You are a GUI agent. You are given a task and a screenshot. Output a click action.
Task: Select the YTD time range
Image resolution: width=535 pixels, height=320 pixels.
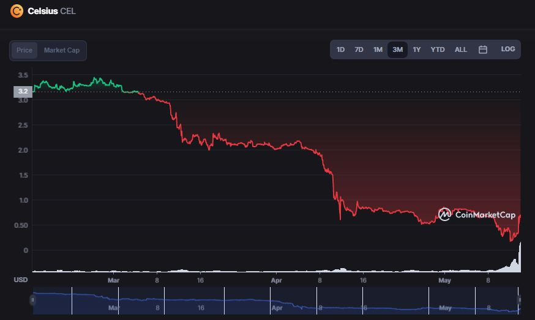click(438, 49)
